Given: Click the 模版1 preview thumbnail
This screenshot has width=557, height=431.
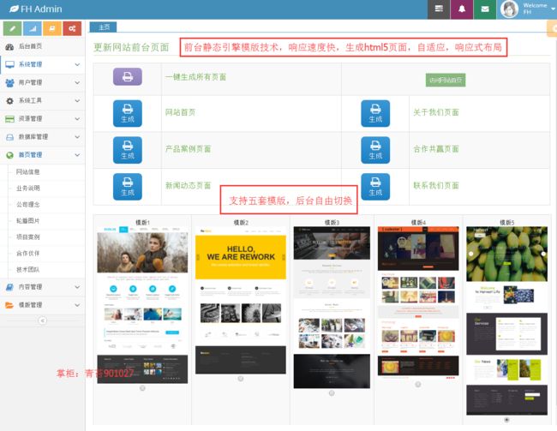Looking at the screenshot, I should click(x=142, y=305).
